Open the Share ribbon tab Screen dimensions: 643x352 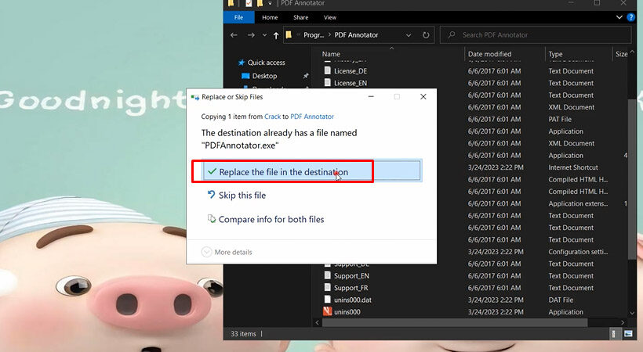tap(300, 17)
